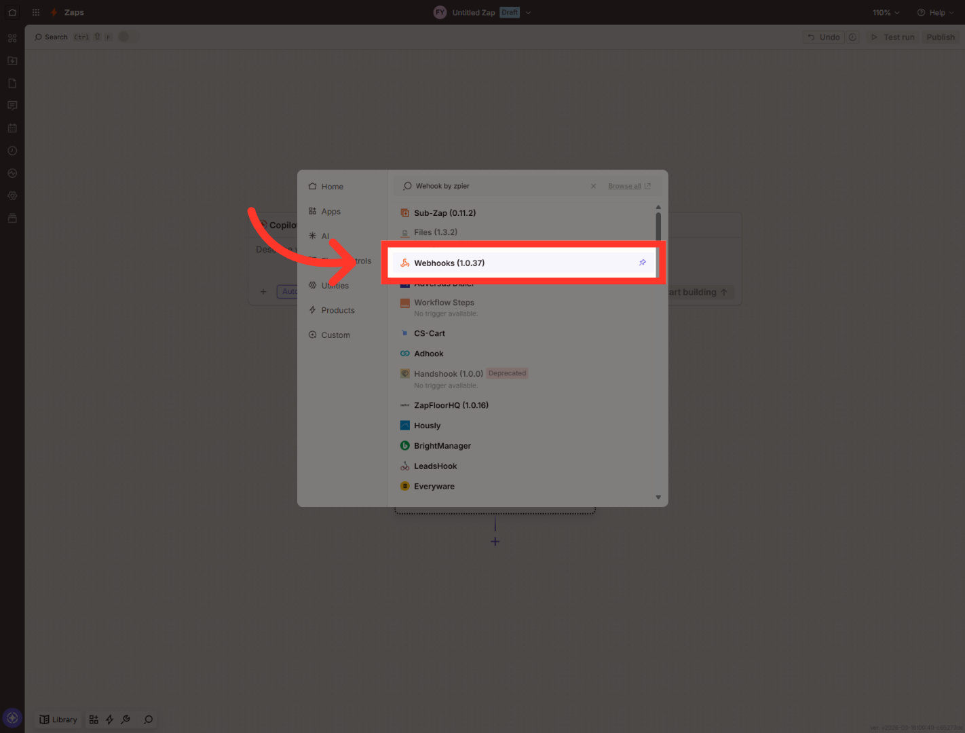Screen dimensions: 965x733
Task: Go to the Zapier home icon
Action: tap(12, 12)
